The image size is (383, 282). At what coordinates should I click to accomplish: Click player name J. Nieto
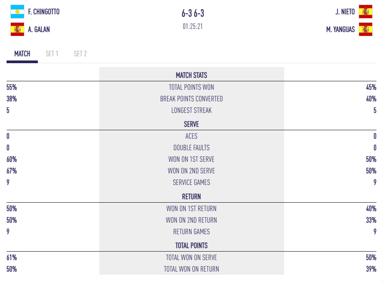pos(345,12)
